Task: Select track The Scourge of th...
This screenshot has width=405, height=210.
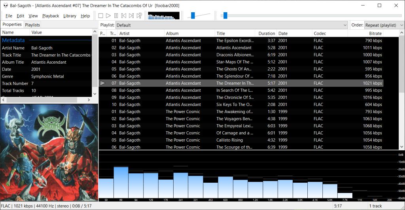Action: pyautogui.click(x=241, y=147)
